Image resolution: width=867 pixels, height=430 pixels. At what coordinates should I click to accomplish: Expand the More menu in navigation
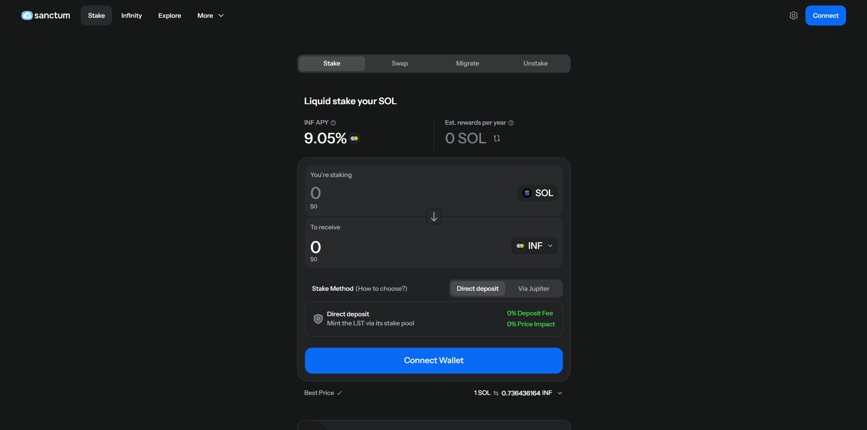pos(210,15)
